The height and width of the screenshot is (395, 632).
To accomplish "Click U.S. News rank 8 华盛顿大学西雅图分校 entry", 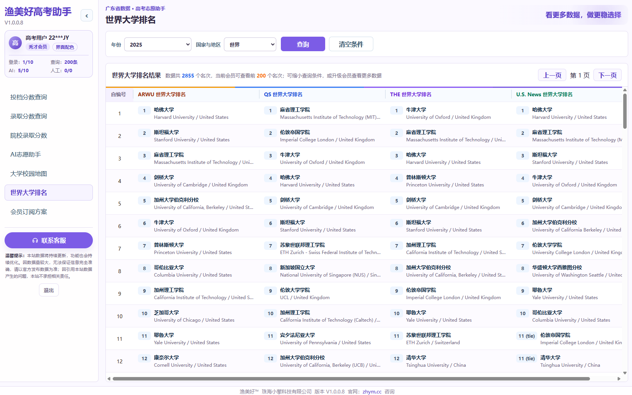I will coord(569,271).
